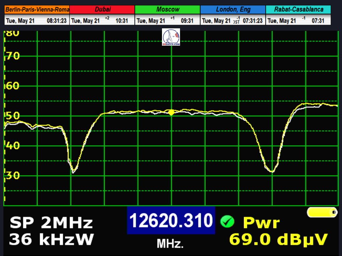Click the green checkmark lock icon
Viewport: 342px width, 256px height.
(227, 222)
